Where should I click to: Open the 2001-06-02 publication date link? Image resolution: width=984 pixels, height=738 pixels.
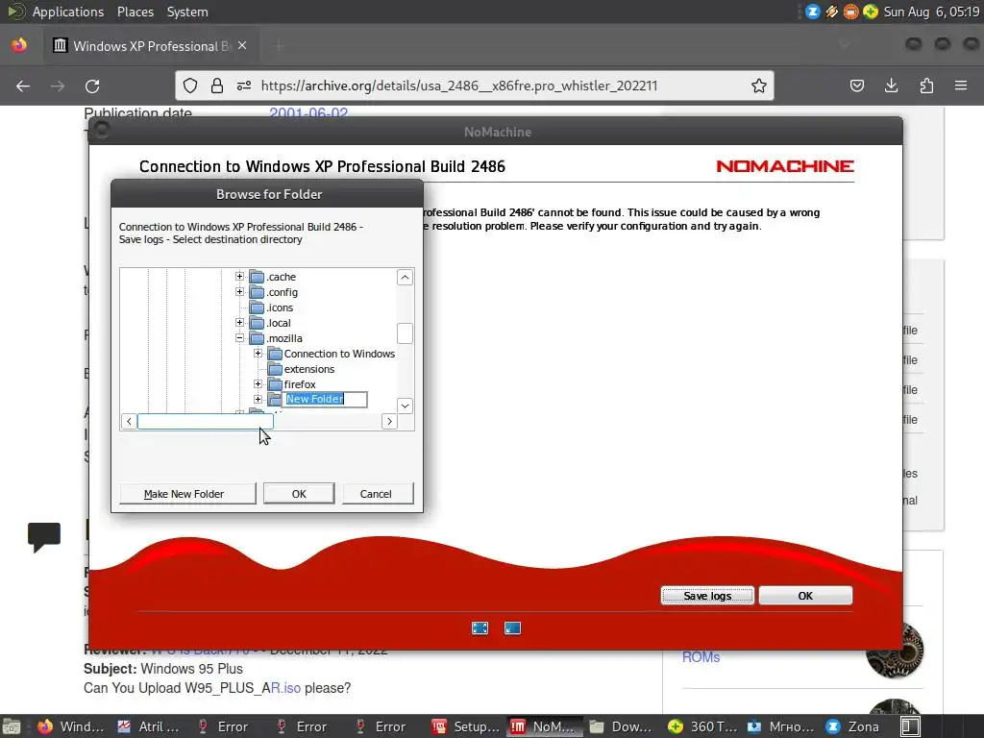[x=308, y=113]
